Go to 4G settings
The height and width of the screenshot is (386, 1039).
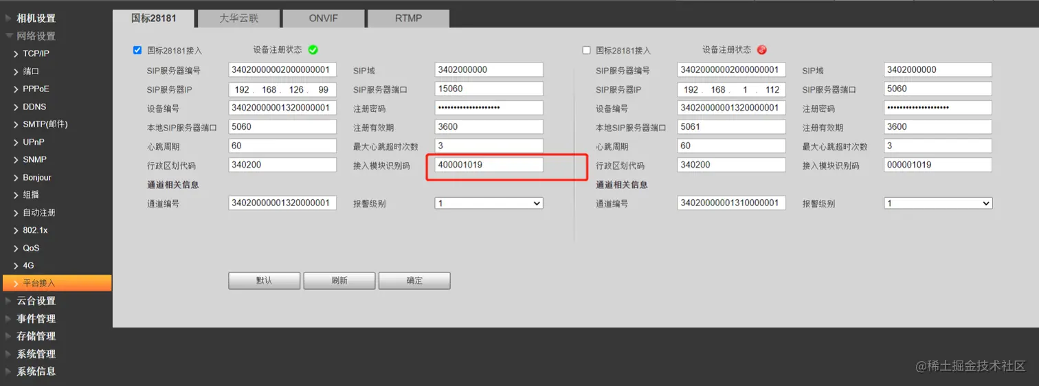point(28,265)
